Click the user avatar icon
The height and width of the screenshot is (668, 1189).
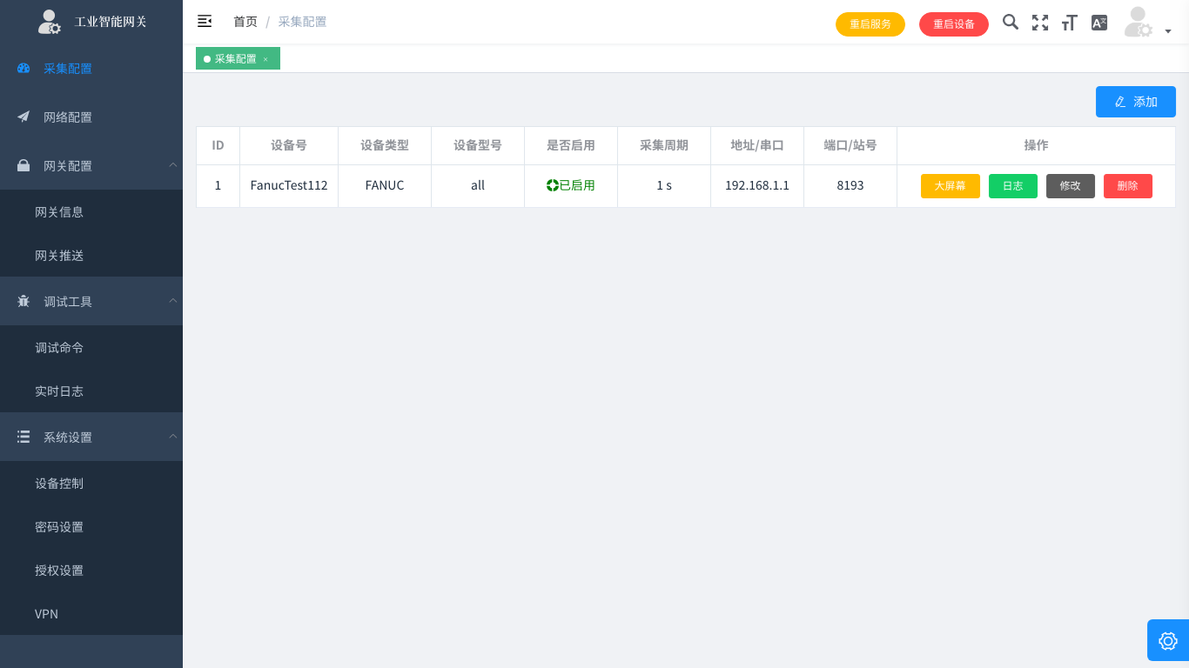1138,23
